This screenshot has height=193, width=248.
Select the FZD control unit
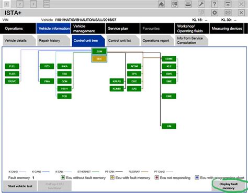point(47,66)
